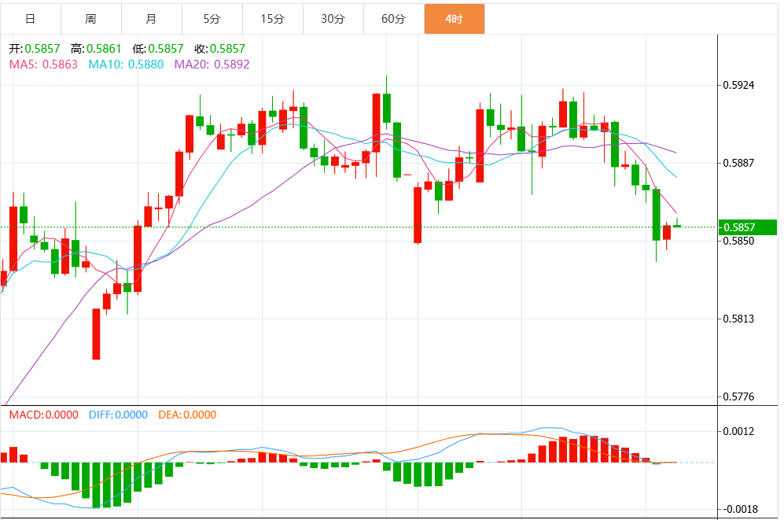Open the 月 monthly timeframe tab

[152, 19]
